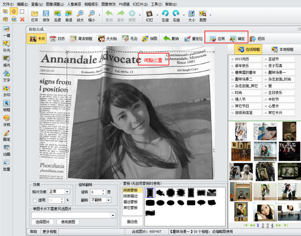Open the 人像美容 menu
This screenshot has width=301, height=236.
(74, 4)
